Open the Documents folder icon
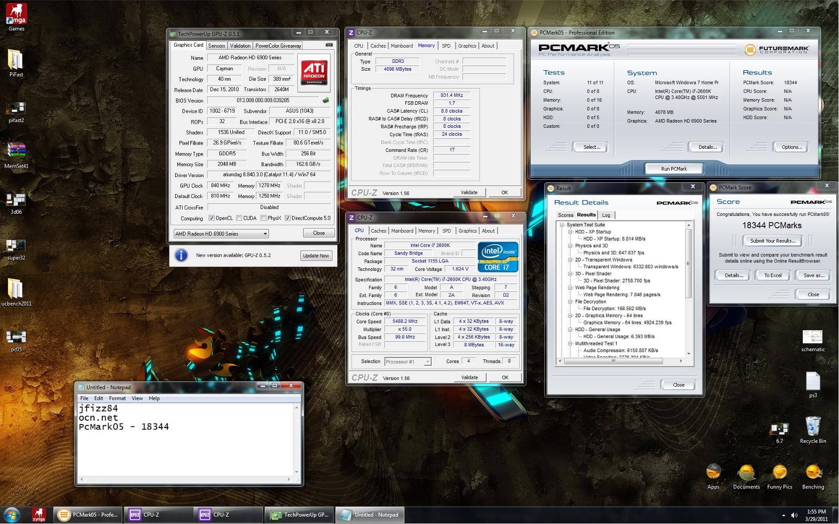This screenshot has width=839, height=524. click(746, 476)
